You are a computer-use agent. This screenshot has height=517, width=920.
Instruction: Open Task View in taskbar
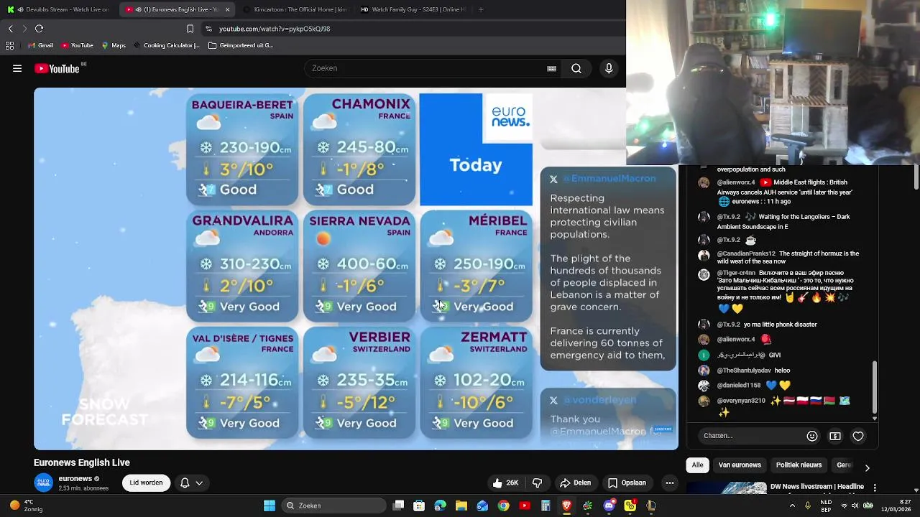point(399,506)
